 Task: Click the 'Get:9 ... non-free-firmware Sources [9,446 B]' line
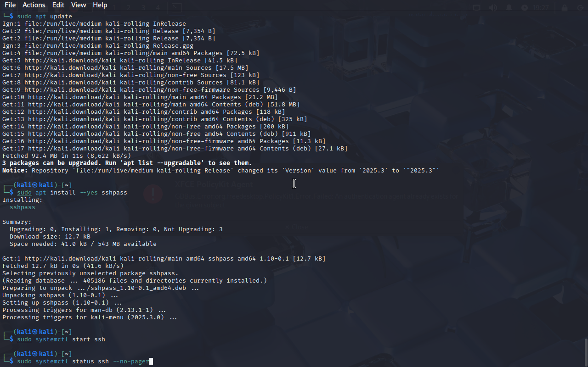tap(149, 90)
